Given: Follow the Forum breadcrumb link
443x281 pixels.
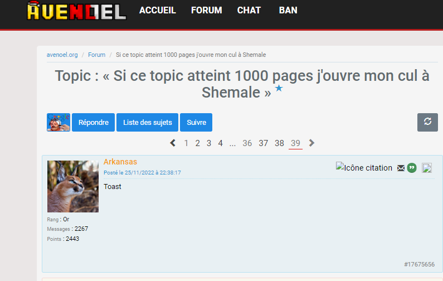Looking at the screenshot, I should click(x=96, y=55).
